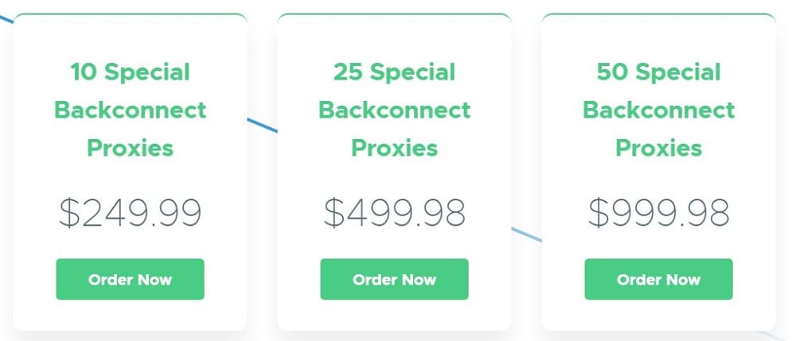796x341 pixels.
Task: Click the dollar sign in the $999.98 price
Action: click(599, 213)
